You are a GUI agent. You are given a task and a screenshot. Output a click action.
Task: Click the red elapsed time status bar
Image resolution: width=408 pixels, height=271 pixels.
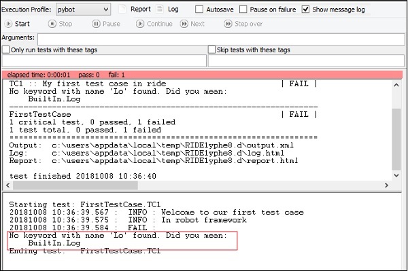point(202,75)
